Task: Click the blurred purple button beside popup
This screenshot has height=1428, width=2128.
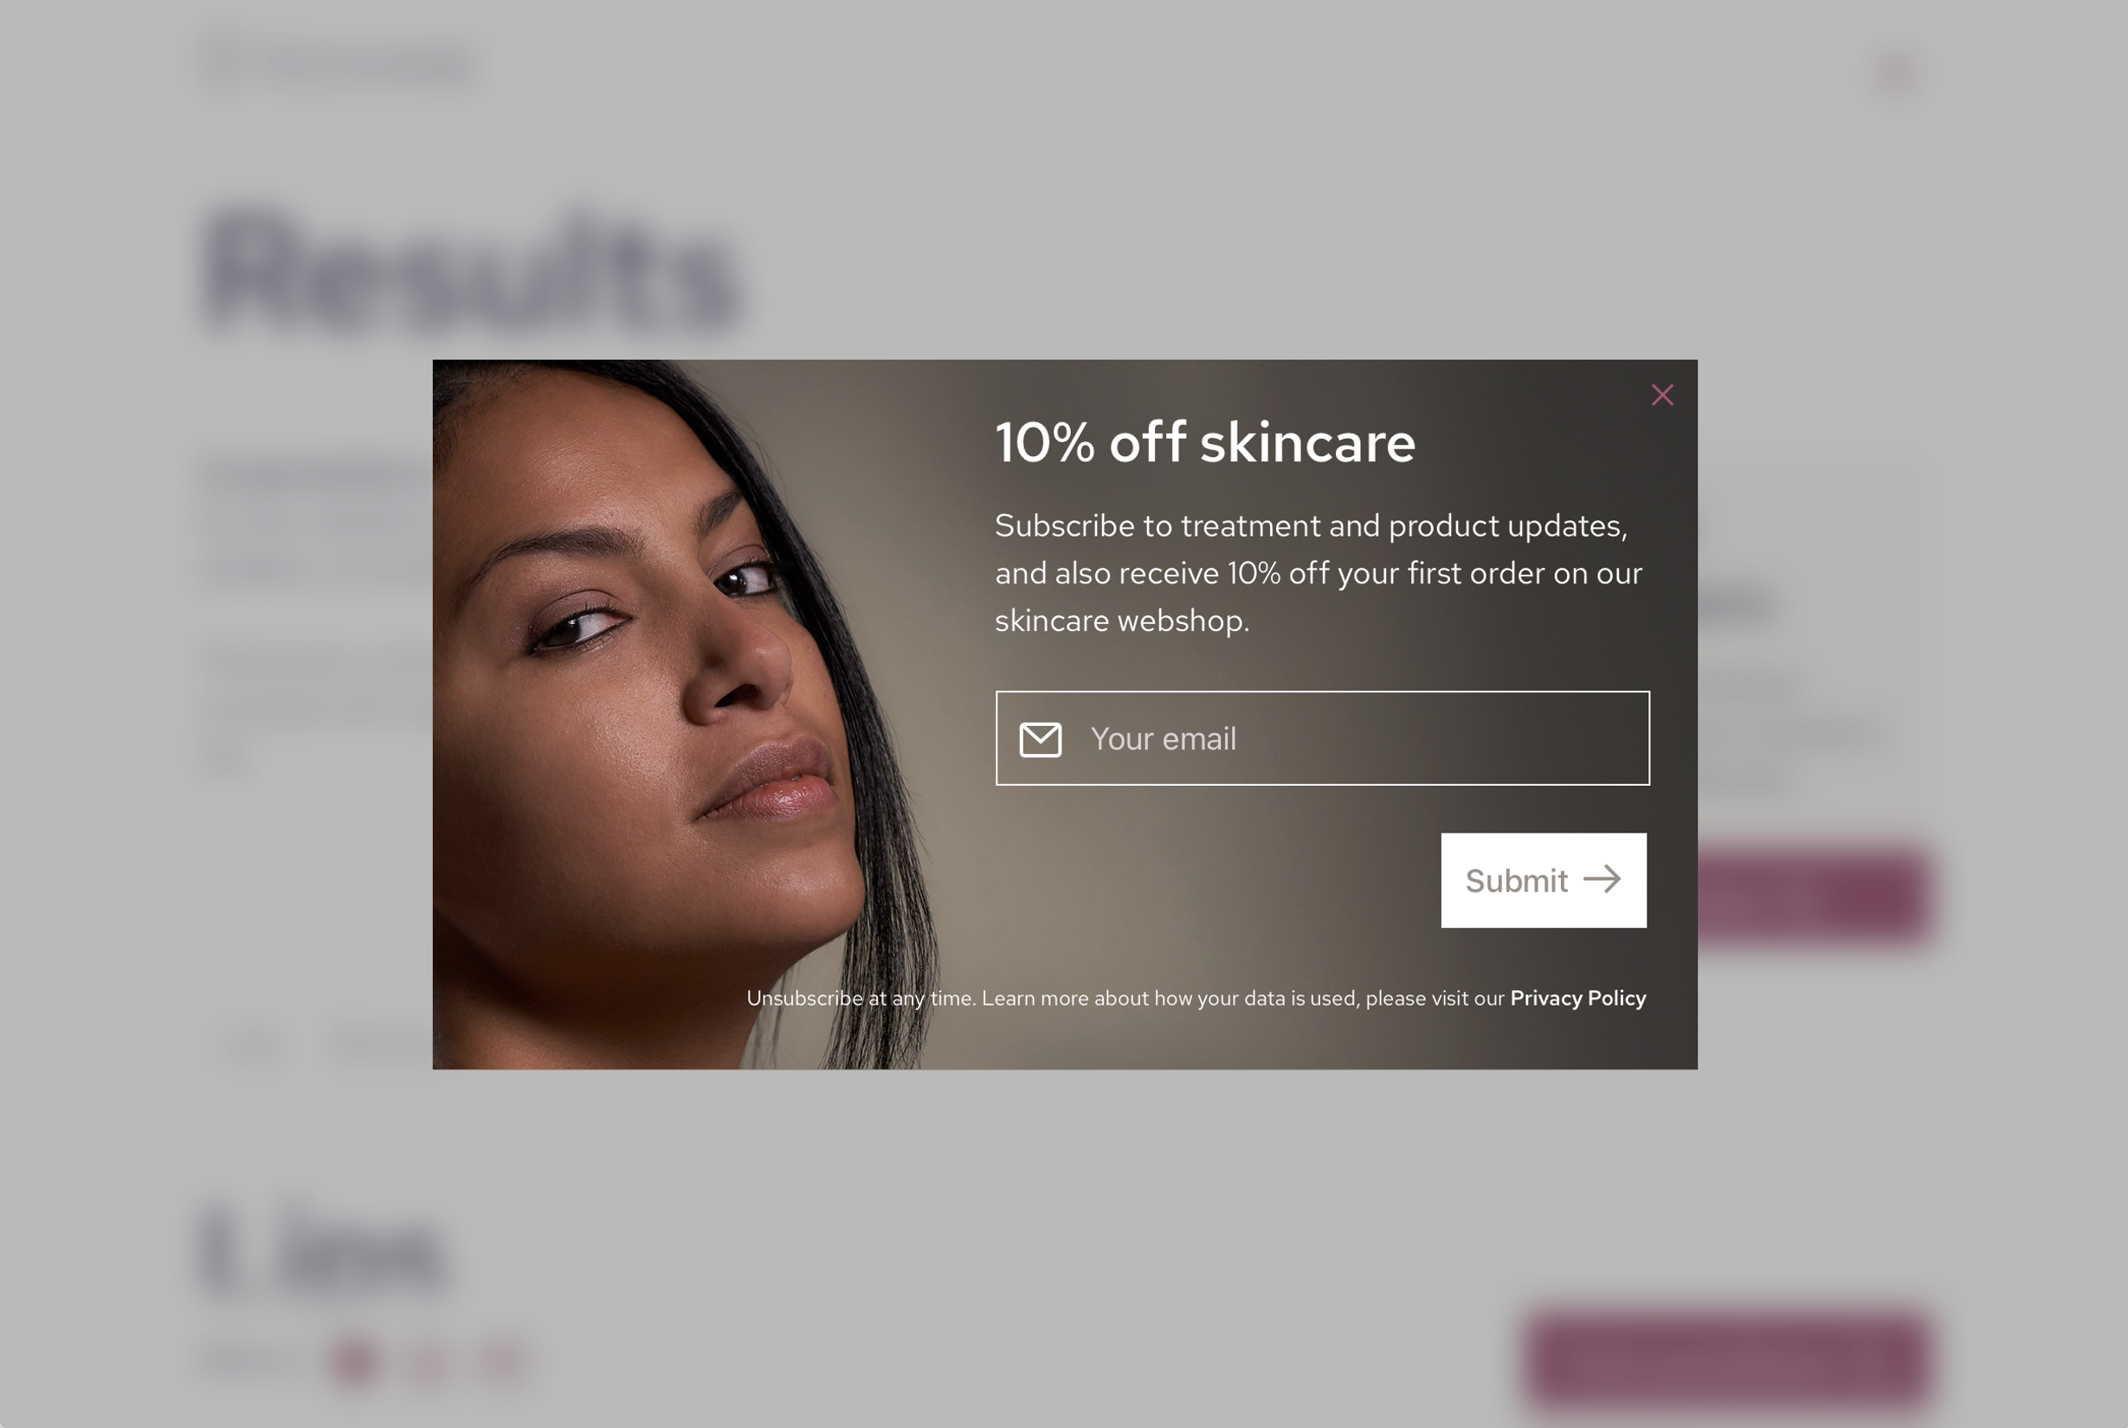Action: tap(1815, 891)
